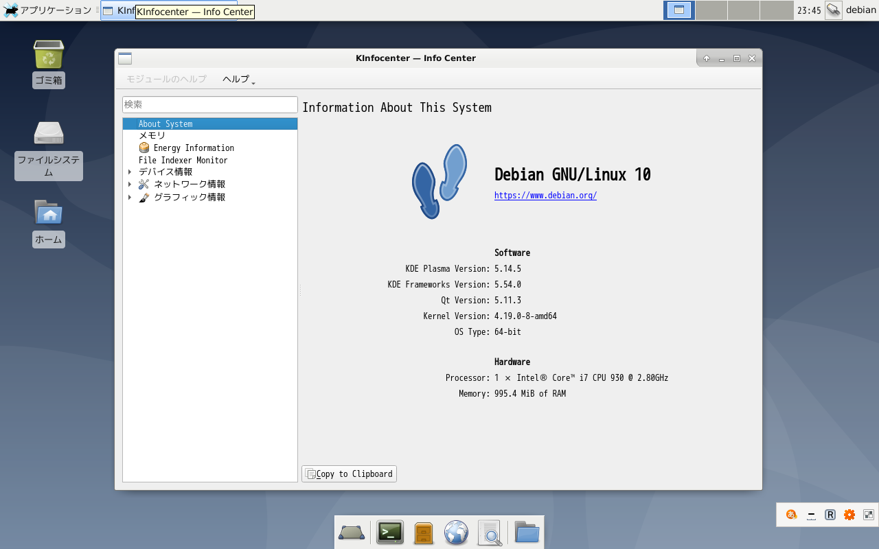The width and height of the screenshot is (879, 549).
Task: Click the KDE Plasma Version value 5.14.5
Action: coord(507,269)
